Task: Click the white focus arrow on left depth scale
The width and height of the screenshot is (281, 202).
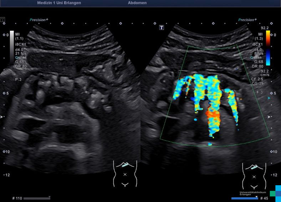Action: click(x=2, y=117)
